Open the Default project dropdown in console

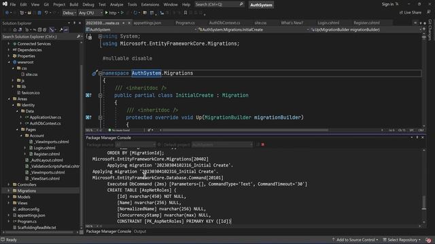click(x=222, y=144)
